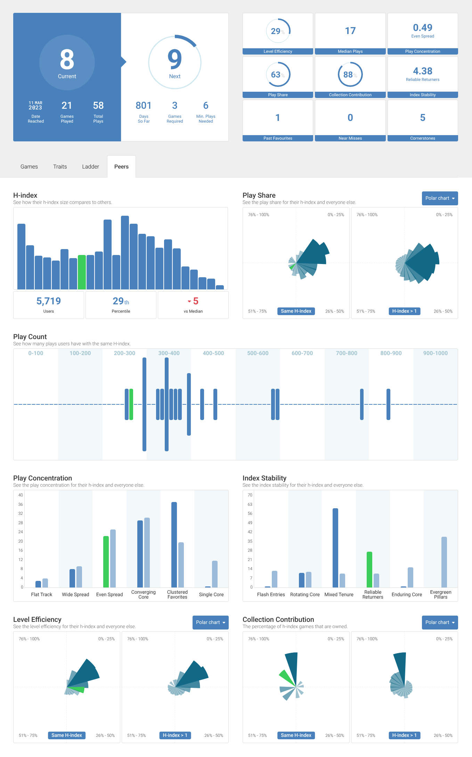Viewport: 472px width, 757px height.
Task: Click the Single Core axis label
Action: (x=211, y=595)
